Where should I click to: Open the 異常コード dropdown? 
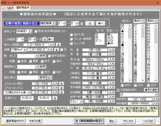(x=30, y=31)
